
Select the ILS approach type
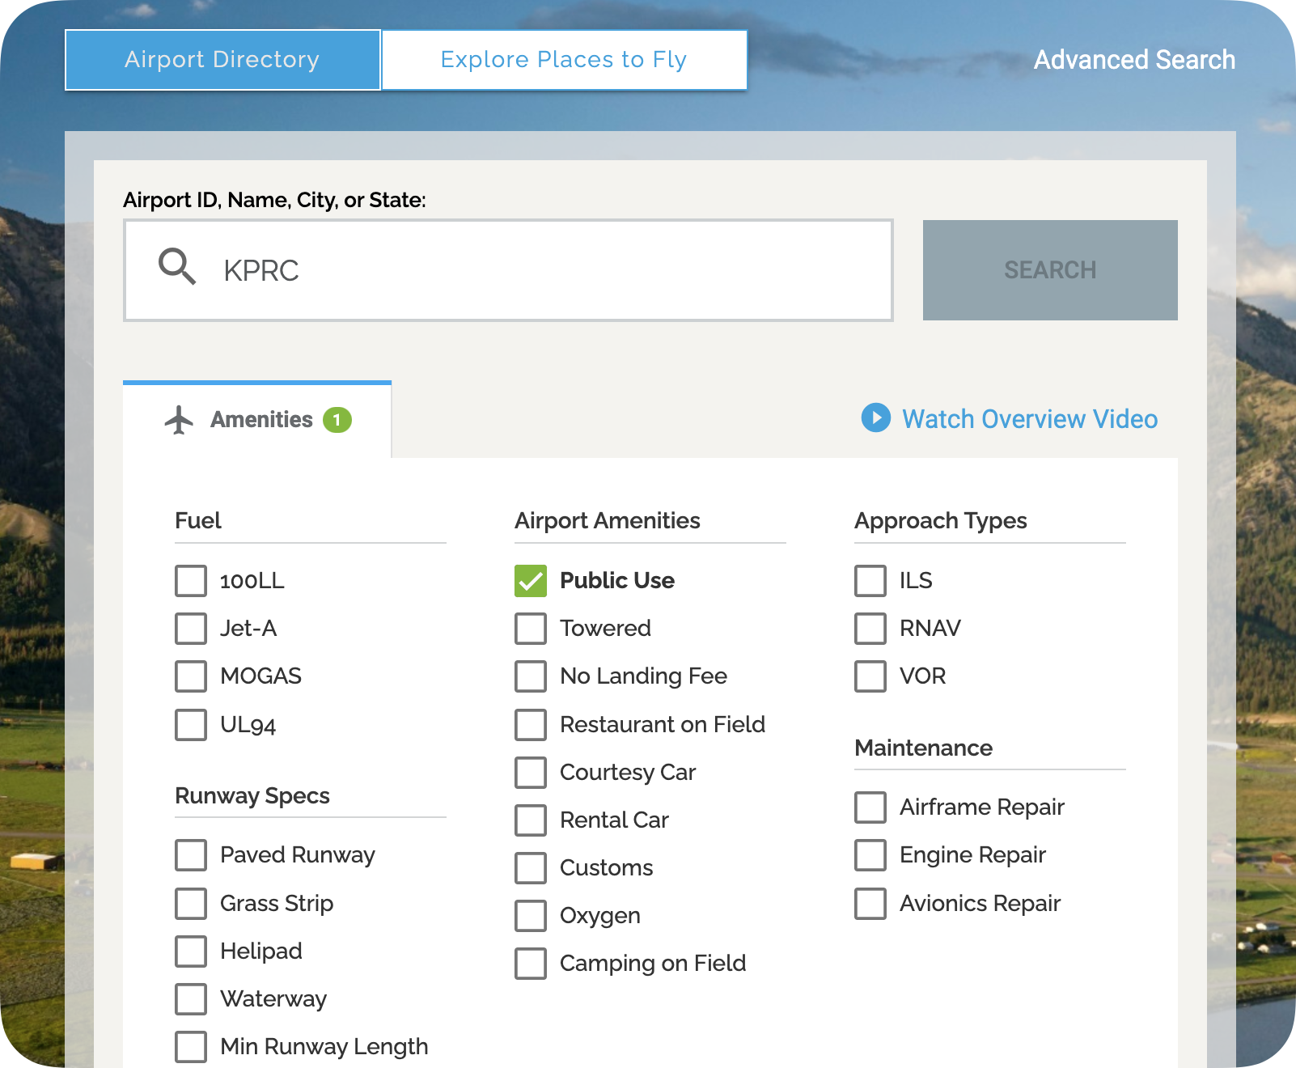870,580
